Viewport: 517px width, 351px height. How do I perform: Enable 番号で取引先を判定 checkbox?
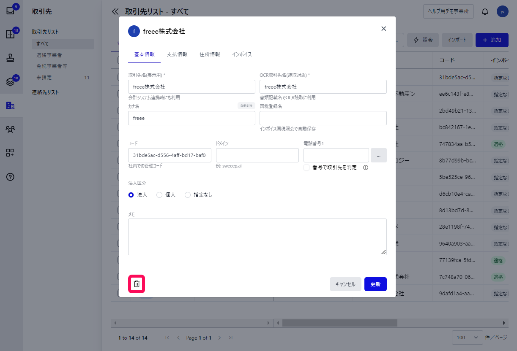(307, 167)
